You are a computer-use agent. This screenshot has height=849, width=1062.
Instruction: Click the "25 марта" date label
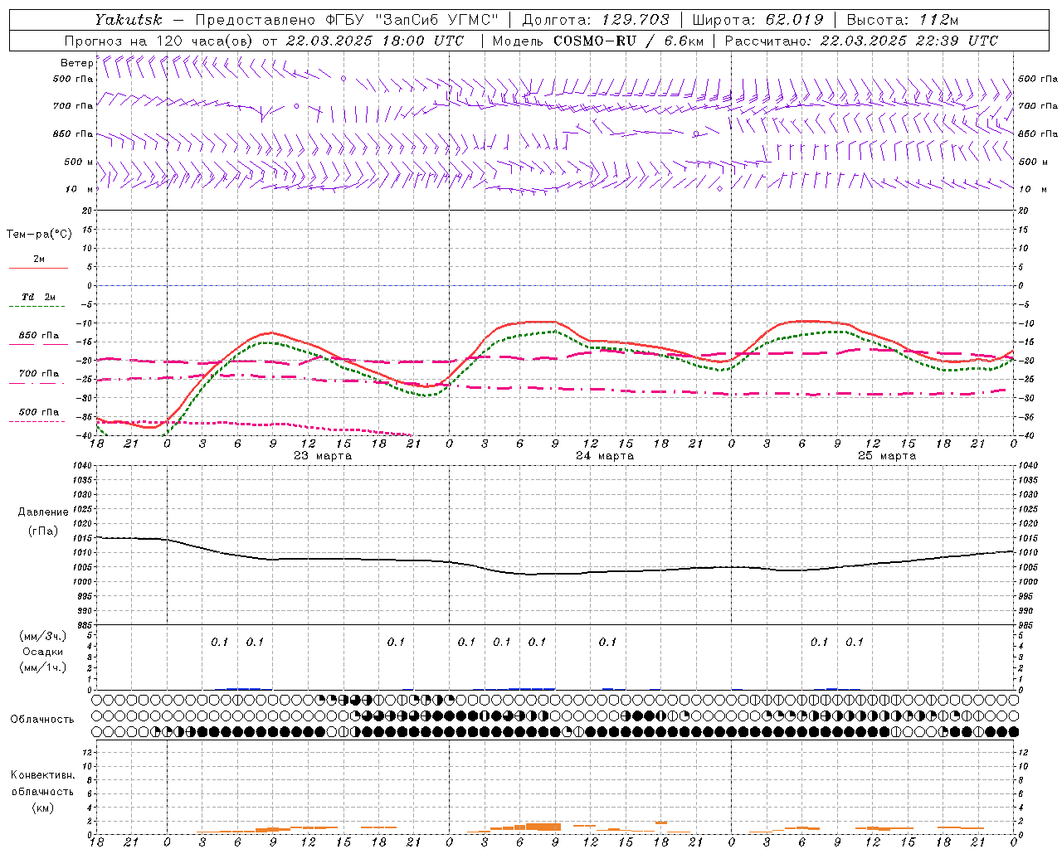887,456
